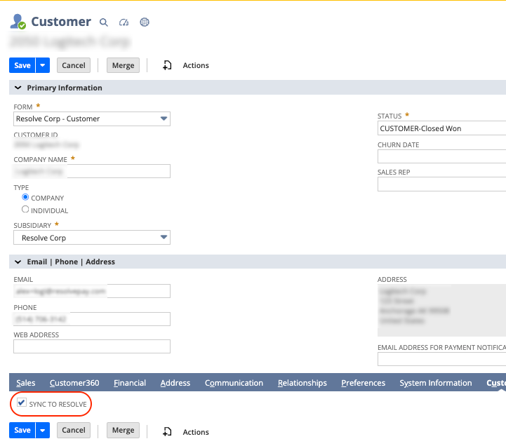Click the search magnifier icon beside Customer

click(104, 22)
